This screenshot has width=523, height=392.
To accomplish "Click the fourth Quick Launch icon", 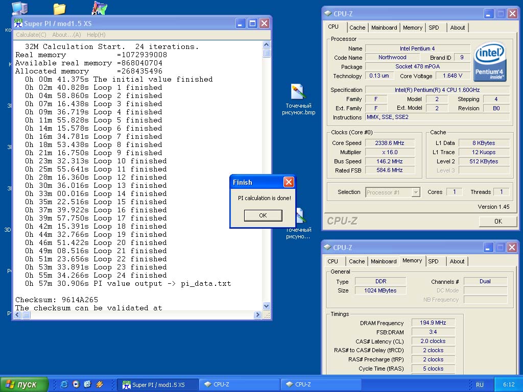I will [x=100, y=384].
